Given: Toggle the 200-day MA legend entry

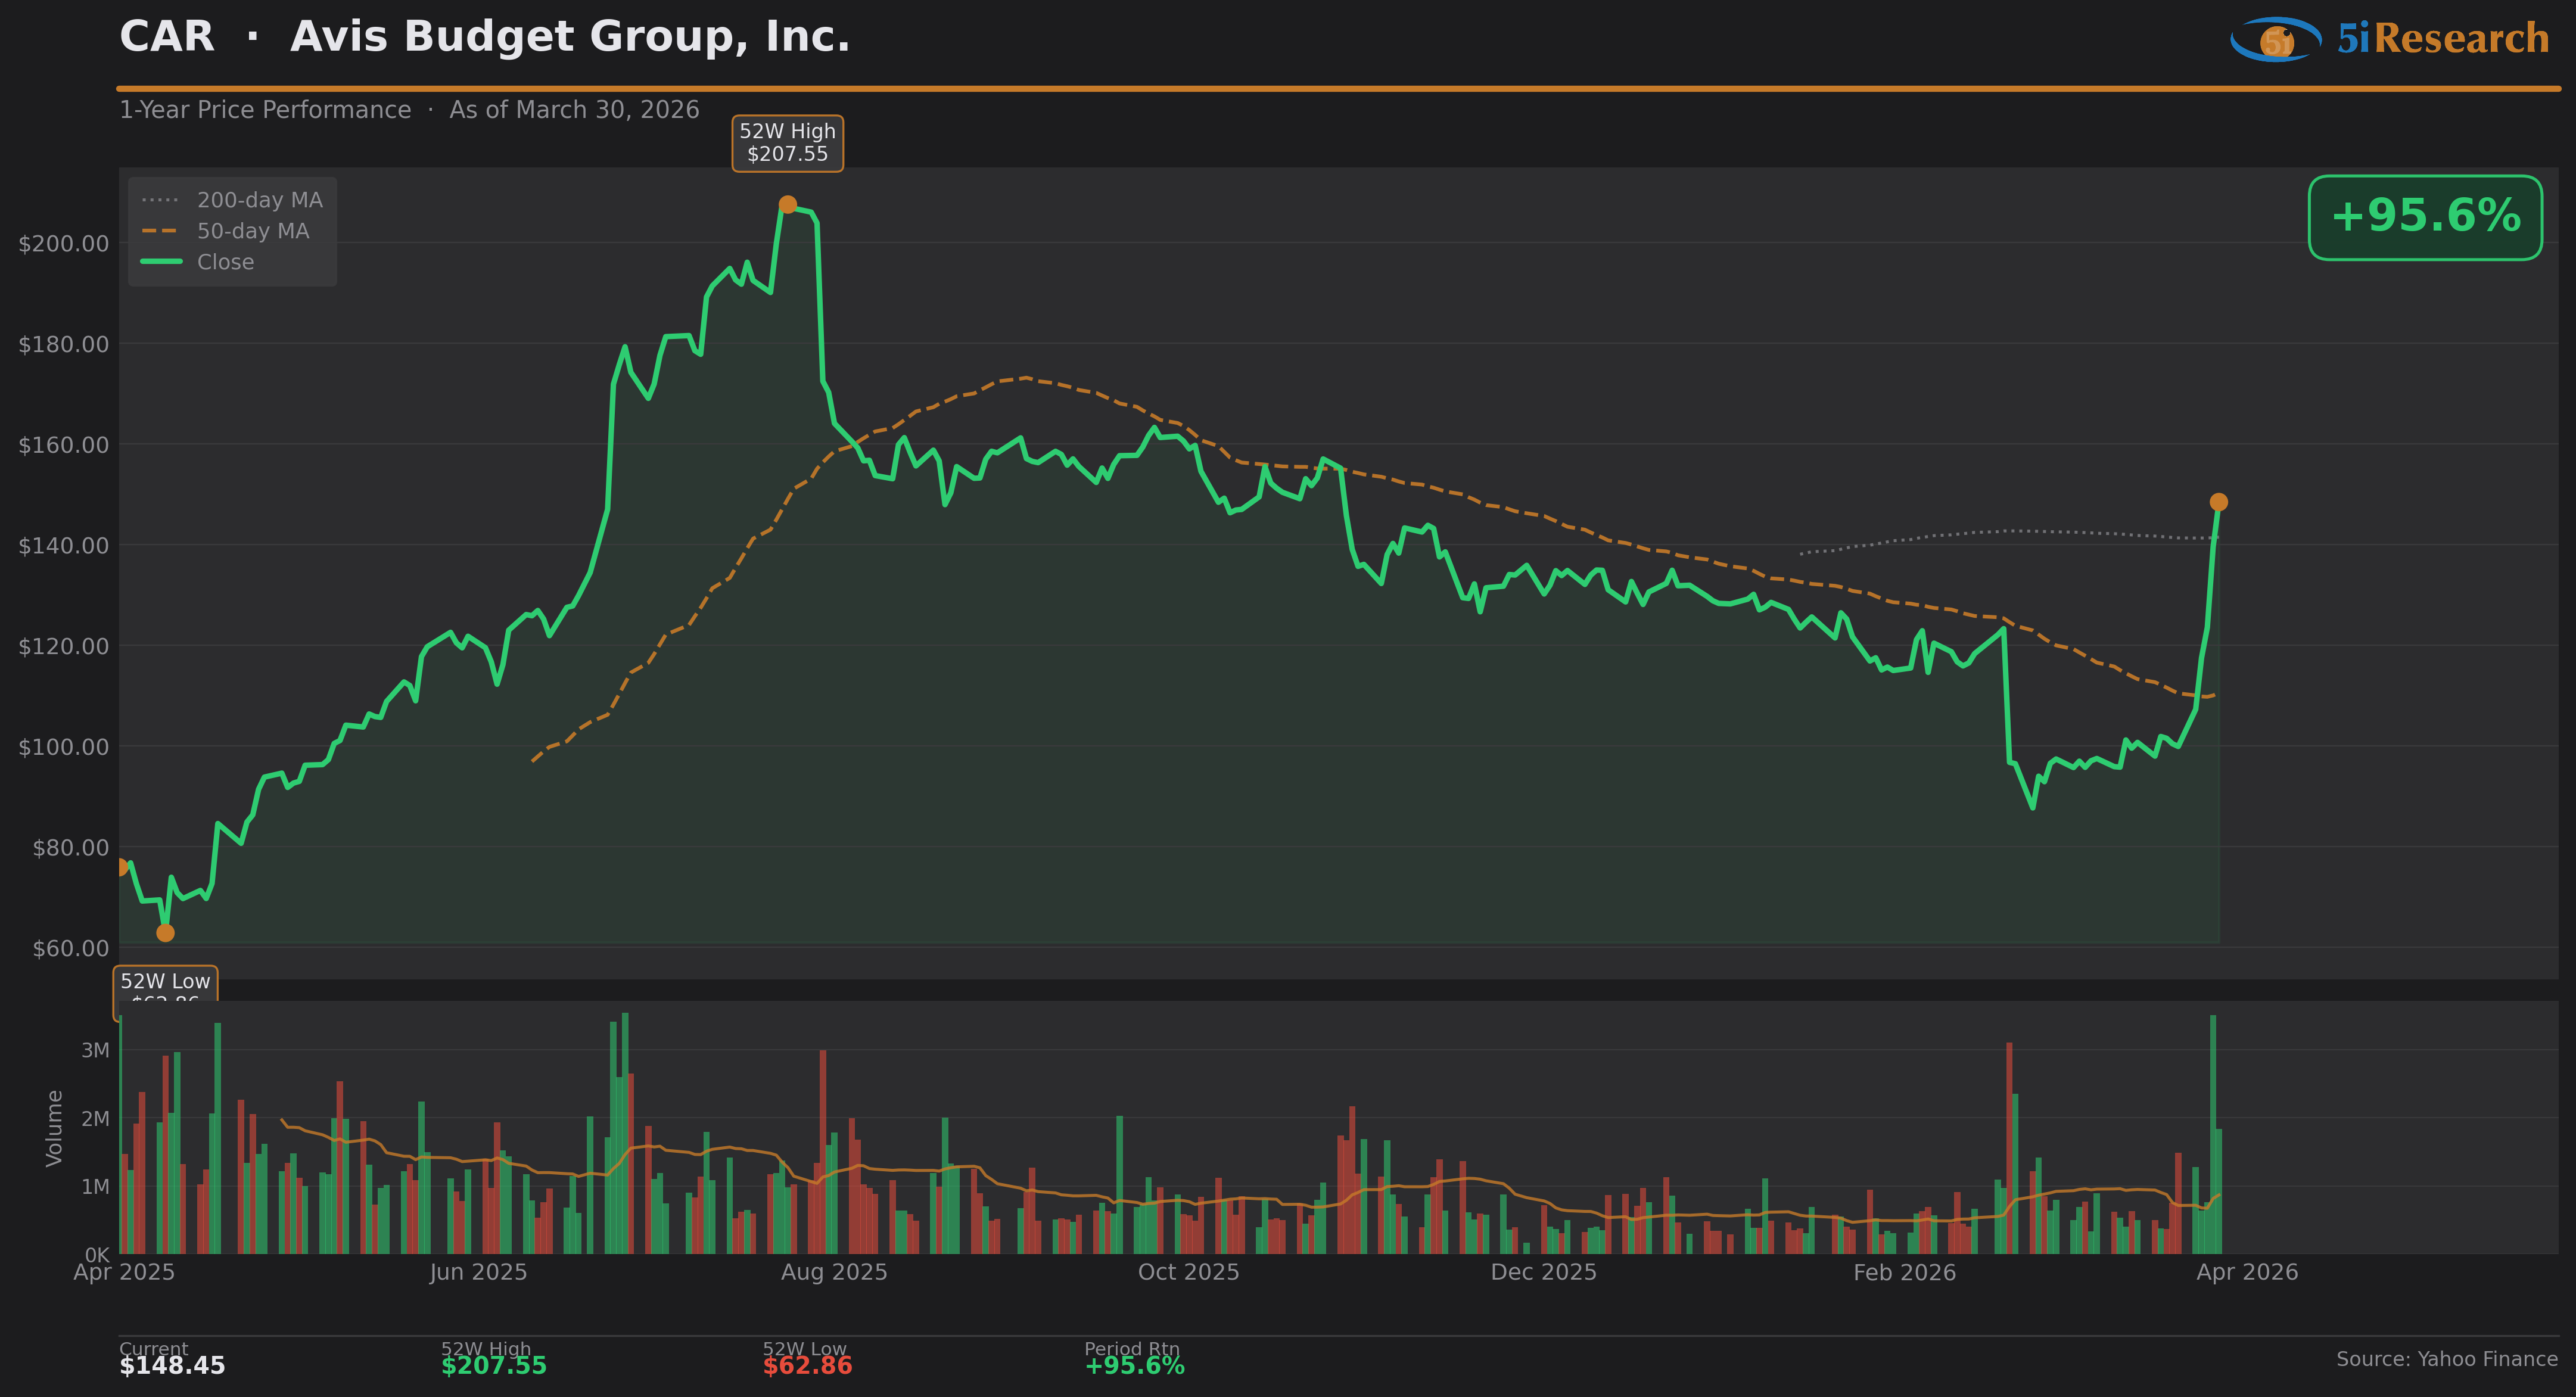Looking at the screenshot, I should click(259, 200).
